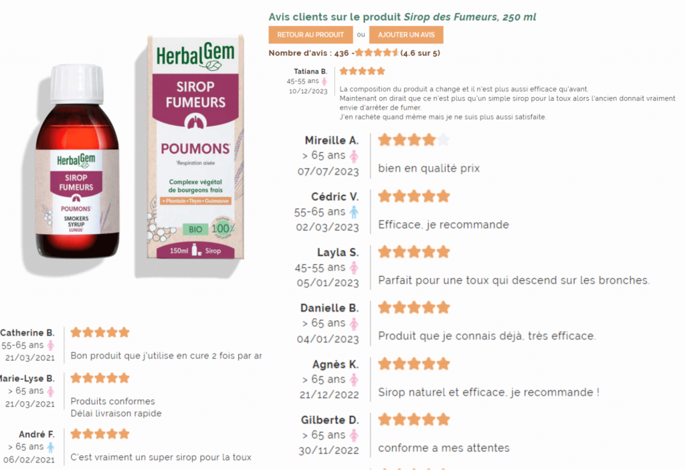Click the pink female icon under Catherine B.
The height and width of the screenshot is (470, 685).
point(51,346)
